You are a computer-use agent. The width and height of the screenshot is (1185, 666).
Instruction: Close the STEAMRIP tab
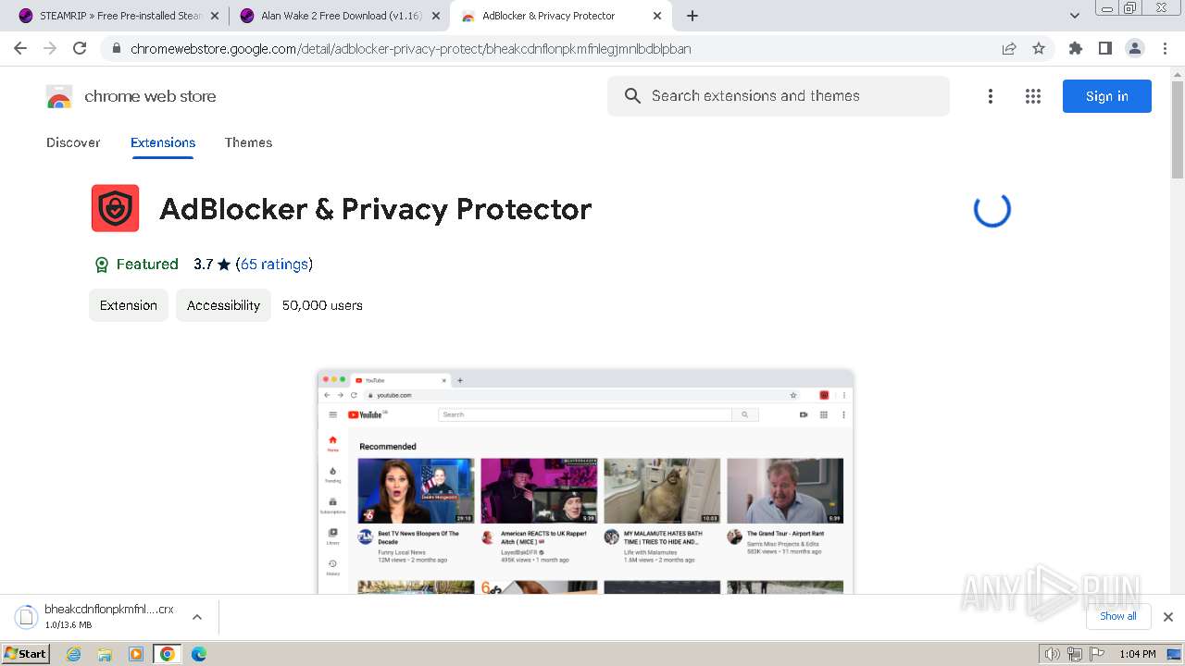[215, 16]
